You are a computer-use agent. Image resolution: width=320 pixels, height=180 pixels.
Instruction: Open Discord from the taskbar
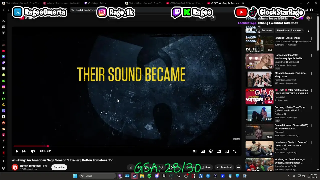(157, 176)
